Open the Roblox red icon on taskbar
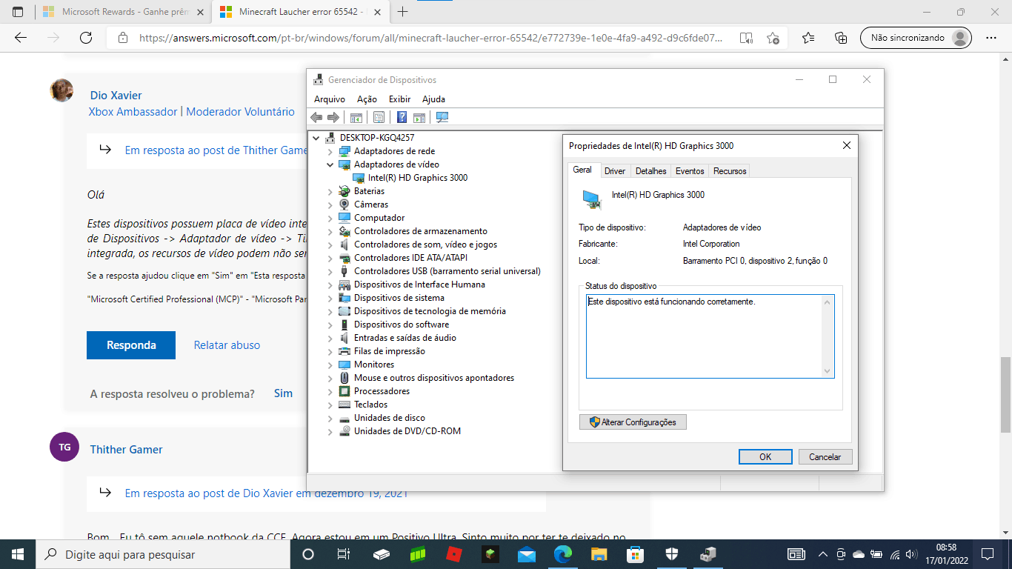1012x569 pixels. tap(454, 554)
